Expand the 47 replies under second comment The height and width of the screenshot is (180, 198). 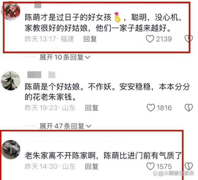pos(65,126)
